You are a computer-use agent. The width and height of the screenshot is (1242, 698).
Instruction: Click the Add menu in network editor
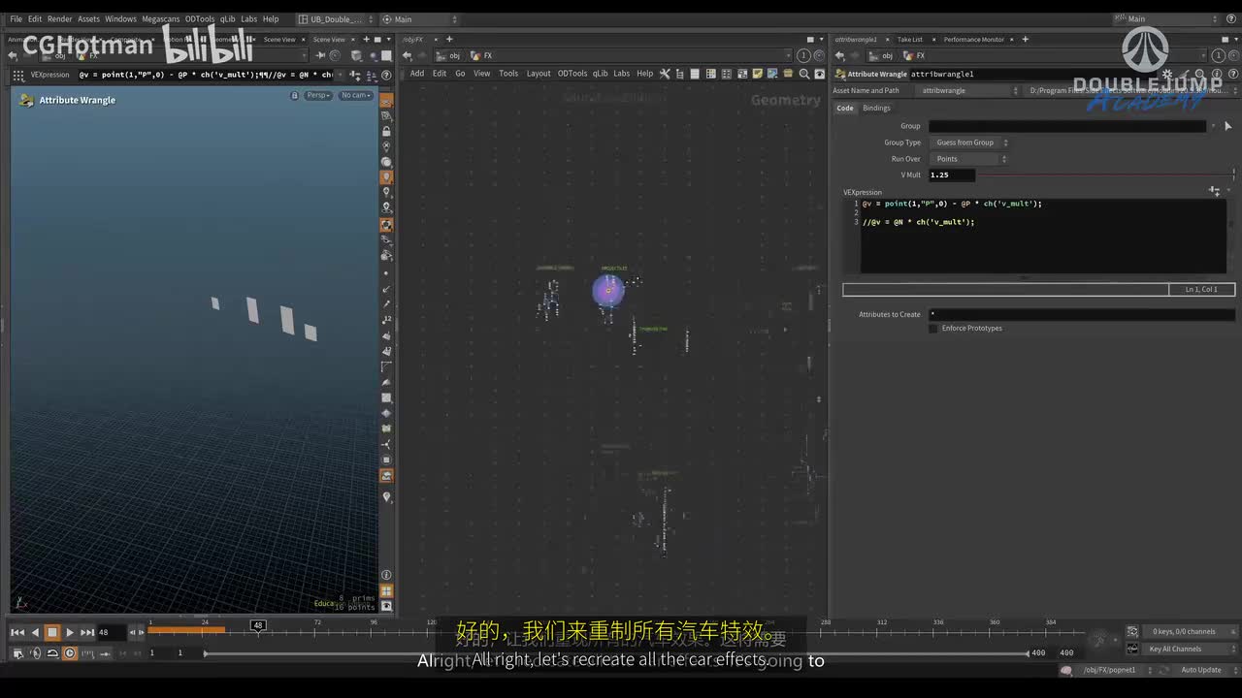pos(417,74)
